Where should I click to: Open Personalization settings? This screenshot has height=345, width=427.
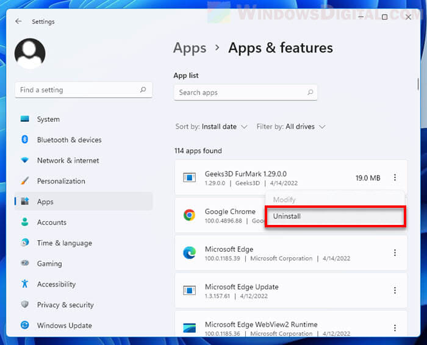point(84,181)
